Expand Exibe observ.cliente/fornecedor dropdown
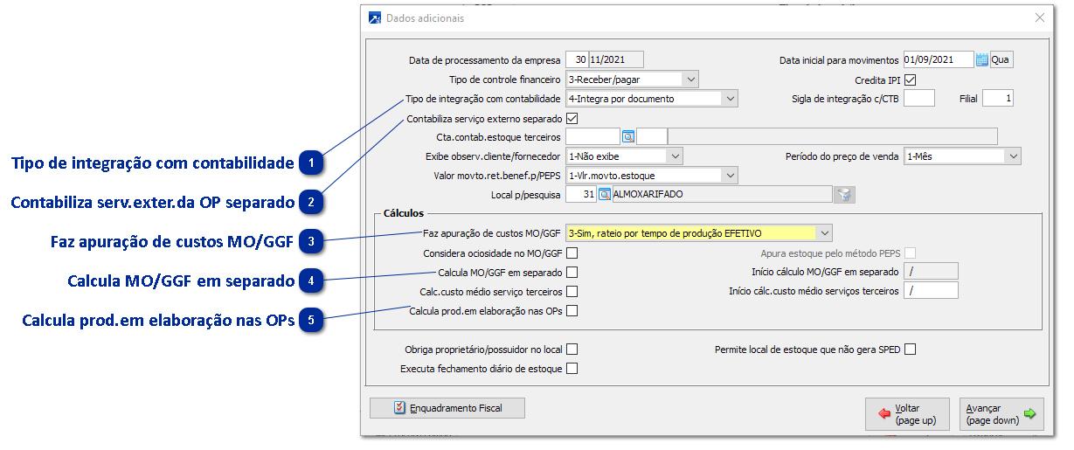 [x=674, y=156]
